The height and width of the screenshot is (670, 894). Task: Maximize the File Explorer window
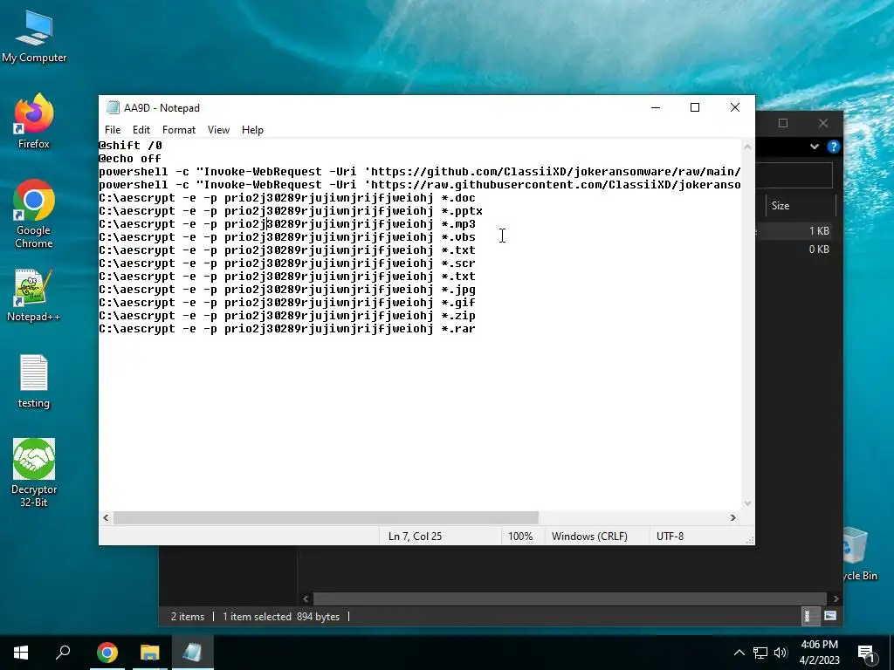783,123
